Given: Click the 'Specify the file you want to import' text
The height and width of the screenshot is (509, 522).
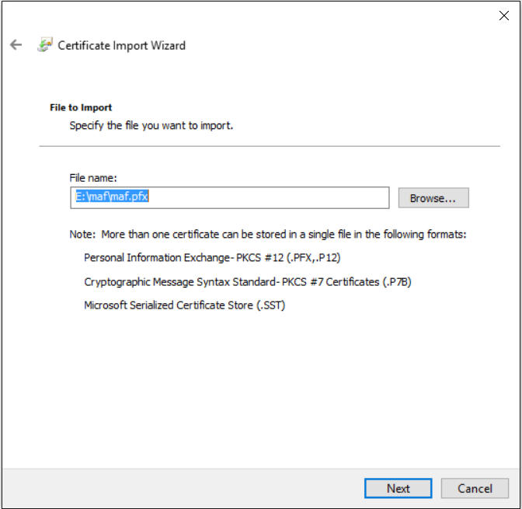Looking at the screenshot, I should 151,124.
